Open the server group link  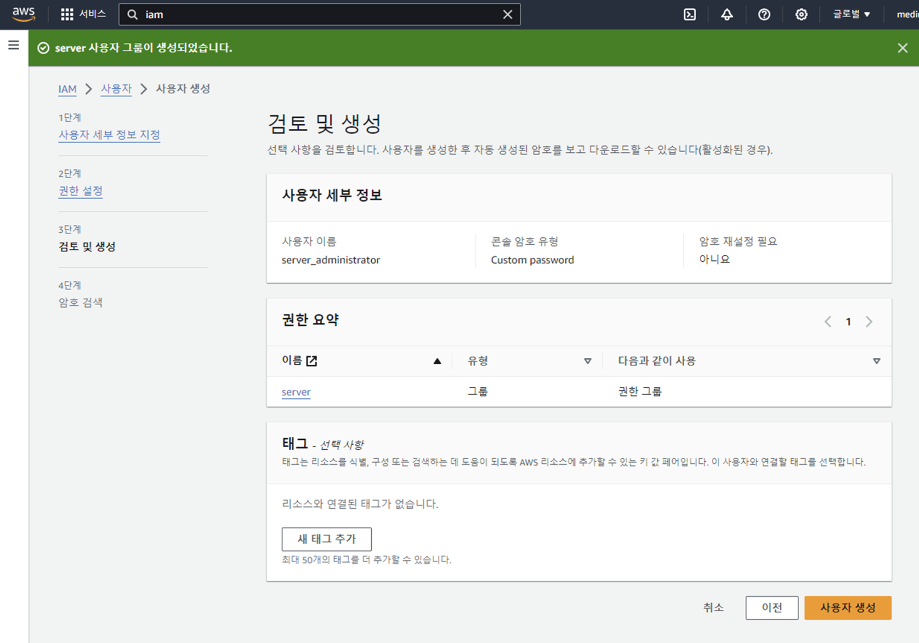tap(296, 392)
